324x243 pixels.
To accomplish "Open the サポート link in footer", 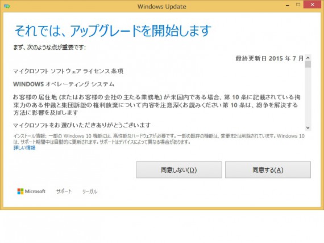I will (64, 191).
